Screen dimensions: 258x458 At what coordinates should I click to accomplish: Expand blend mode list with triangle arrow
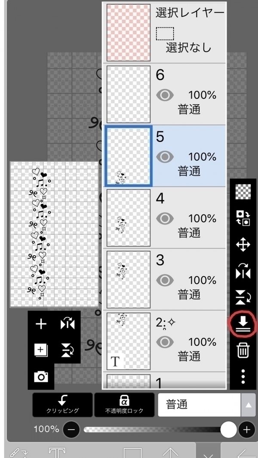click(249, 405)
